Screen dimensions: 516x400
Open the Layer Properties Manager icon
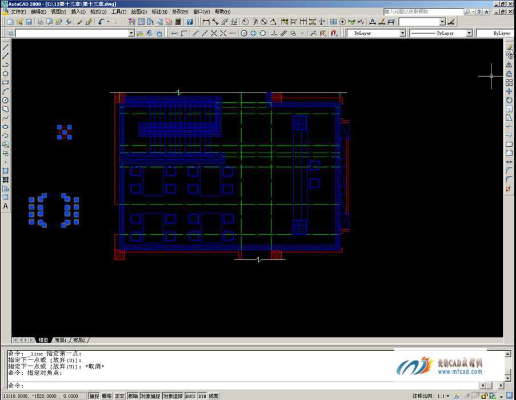pyautogui.click(x=10, y=33)
